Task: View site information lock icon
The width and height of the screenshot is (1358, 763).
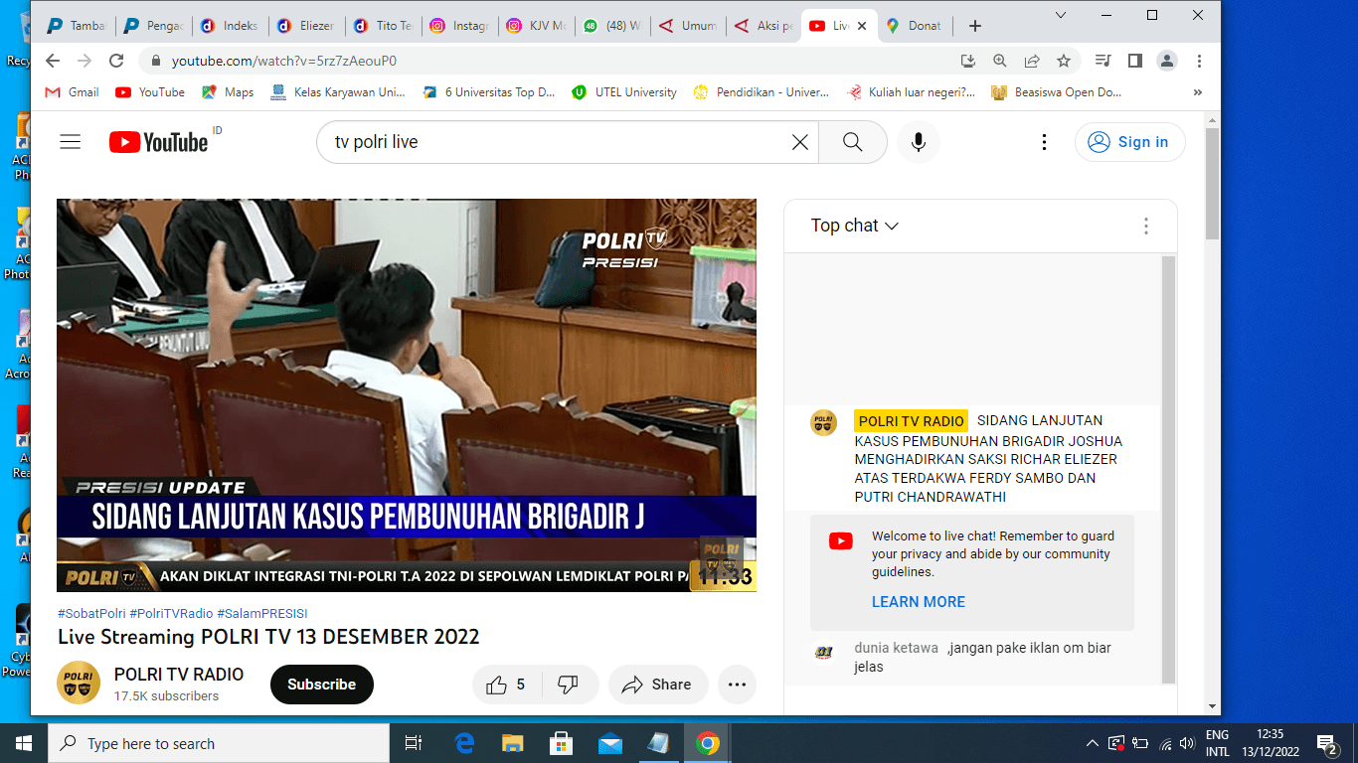Action: click(155, 61)
